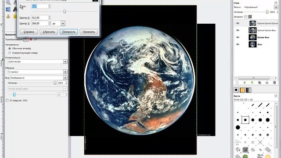
Task: Switch to Patterns tab (orange swatch)
Action: [242, 90]
